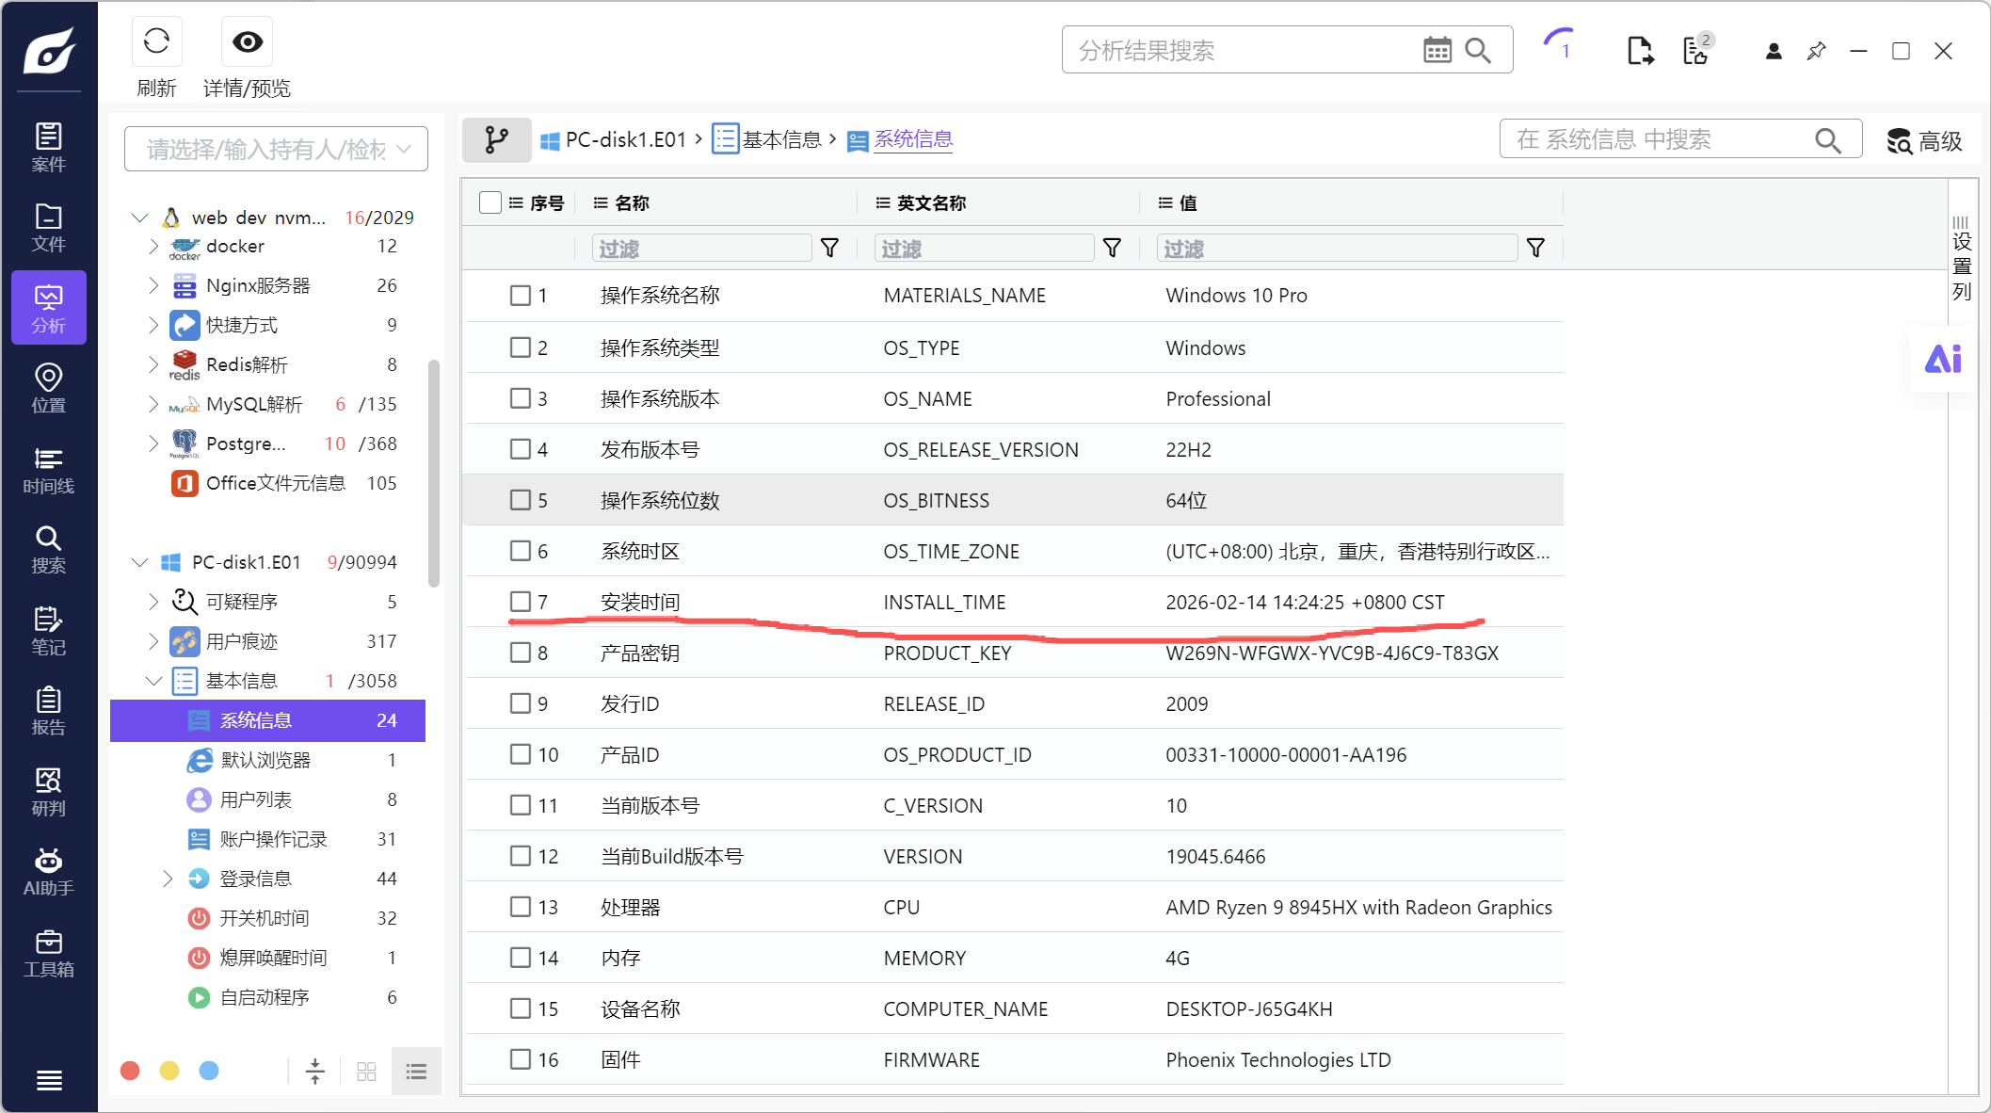
Task: Click the 高级 advanced search button
Action: (x=1925, y=141)
